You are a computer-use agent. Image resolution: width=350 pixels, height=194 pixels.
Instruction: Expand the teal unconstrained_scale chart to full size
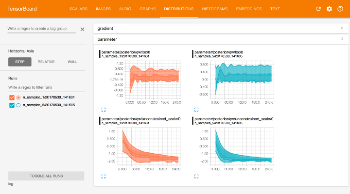tap(196, 177)
